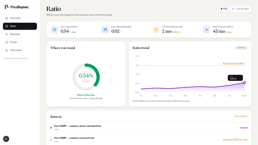The image size is (258, 145).
Task: Click the 2.0% y-axis label
Action: coord(137,56)
